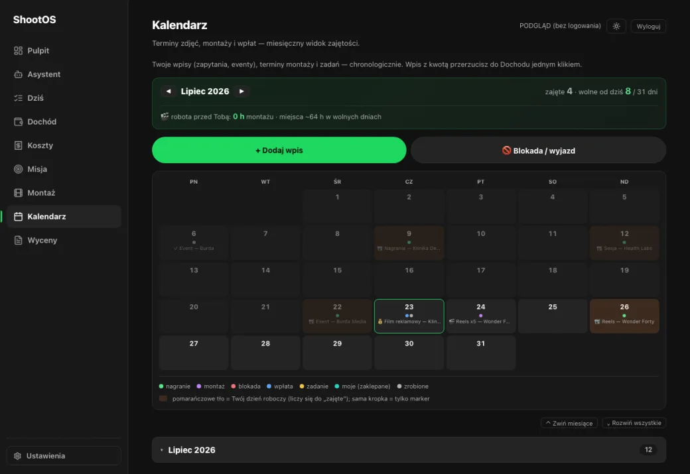
Task: Select day 23 with Film reklamowy
Action: pyautogui.click(x=409, y=316)
